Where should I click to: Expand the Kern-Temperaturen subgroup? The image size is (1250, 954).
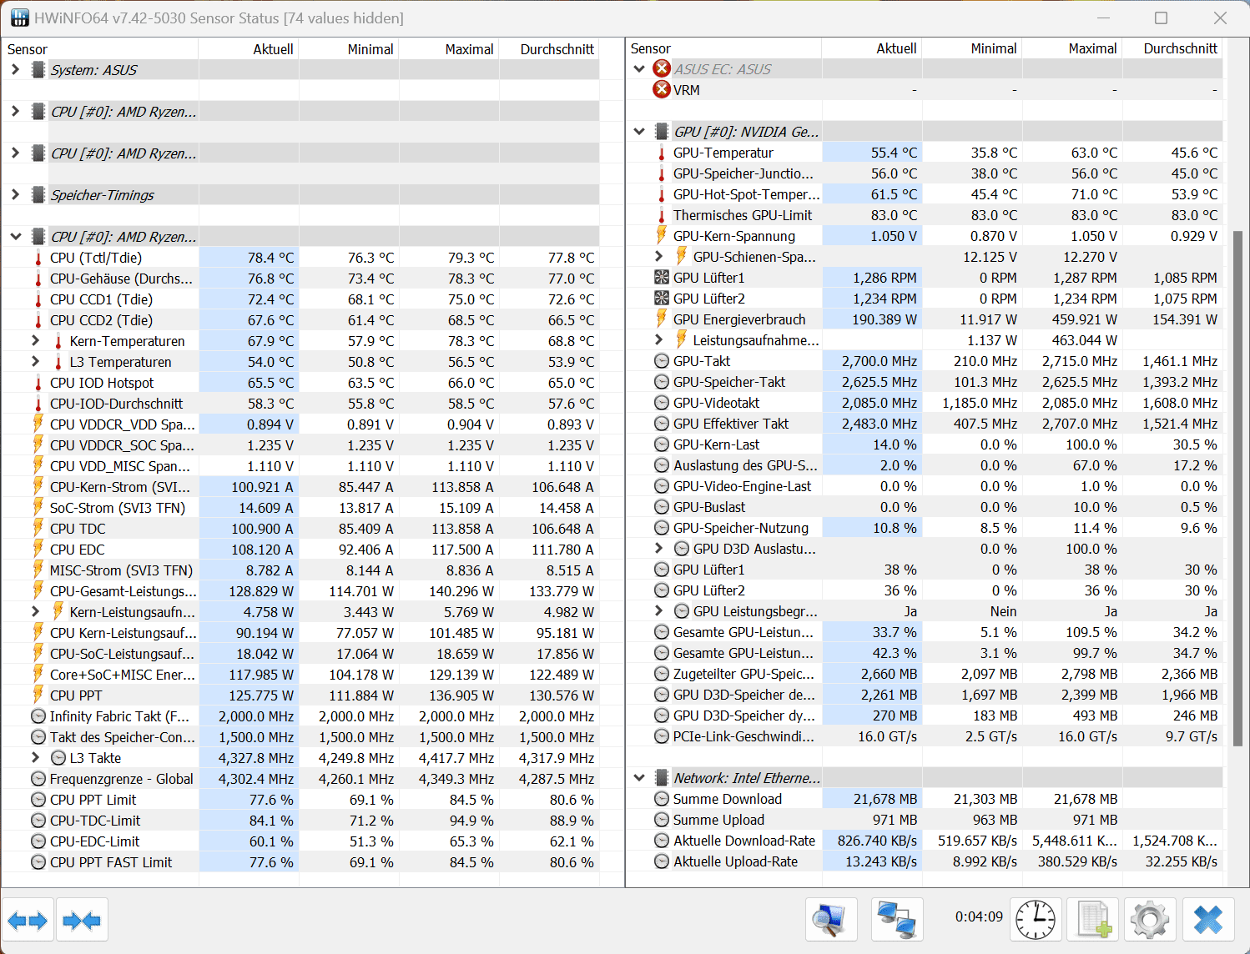click(35, 340)
